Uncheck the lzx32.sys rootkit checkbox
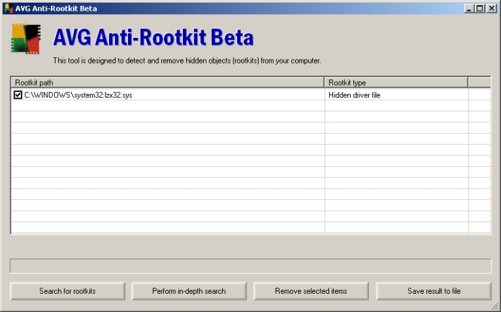501x312 pixels. [x=18, y=95]
